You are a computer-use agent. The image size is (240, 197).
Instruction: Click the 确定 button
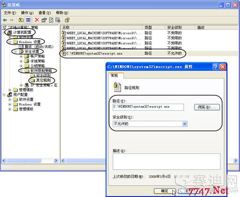165,191
